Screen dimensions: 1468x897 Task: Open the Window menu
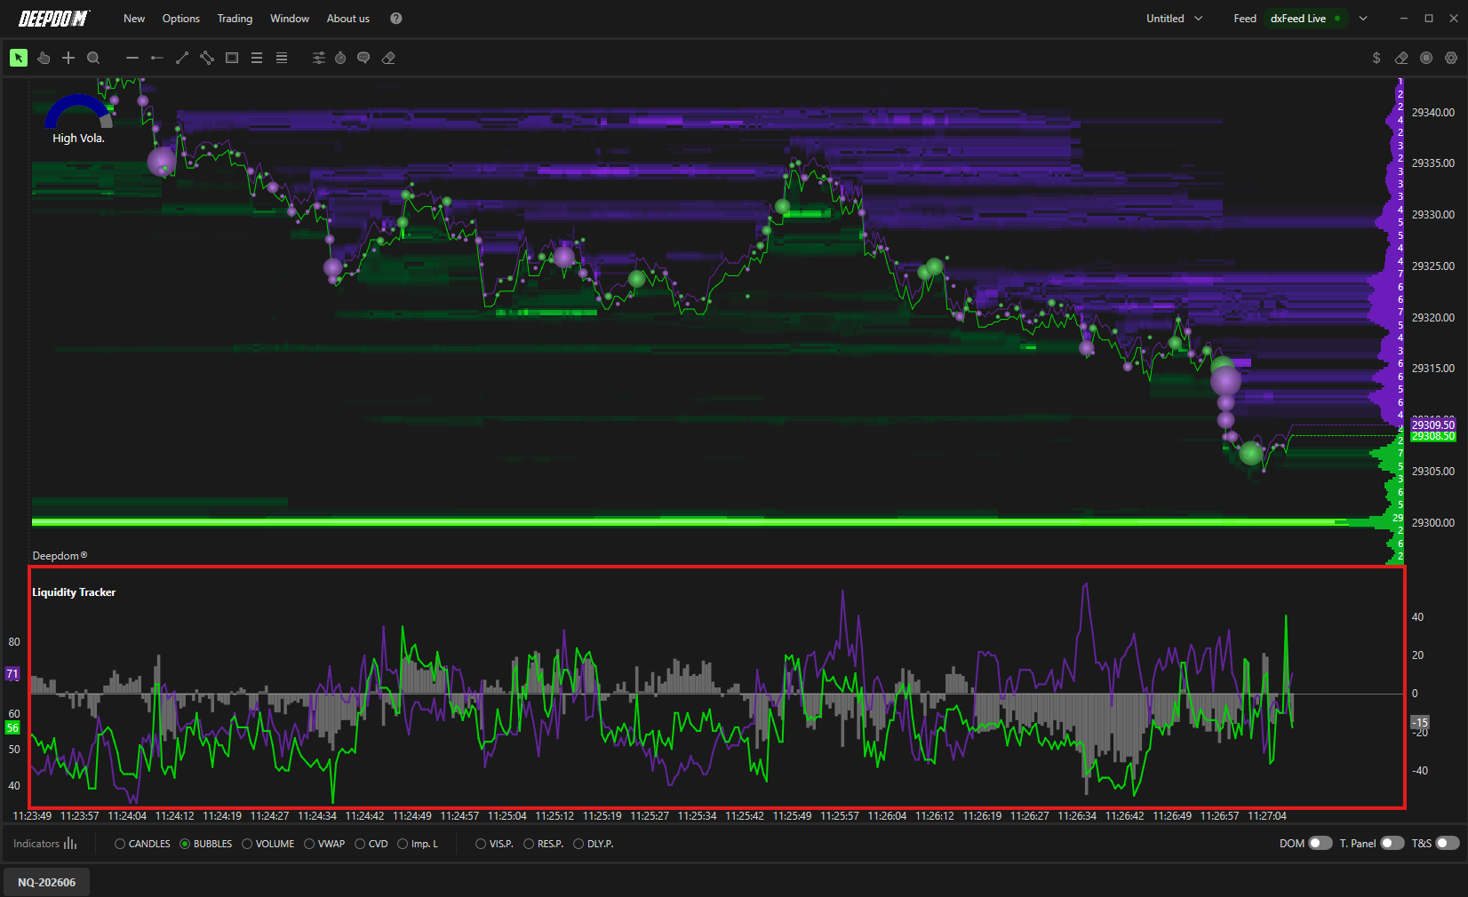coord(290,19)
